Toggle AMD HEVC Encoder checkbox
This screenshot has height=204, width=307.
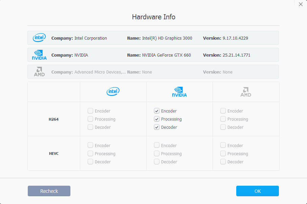point(223,145)
